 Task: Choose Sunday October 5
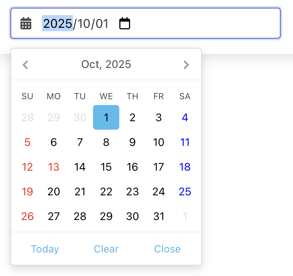click(27, 142)
